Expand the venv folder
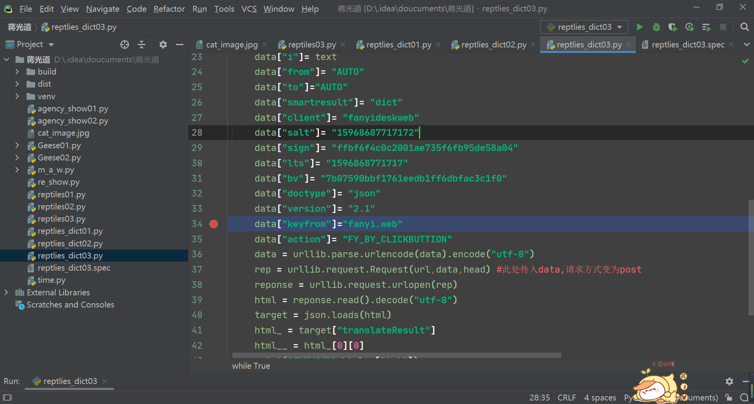754x404 pixels. 17,96
